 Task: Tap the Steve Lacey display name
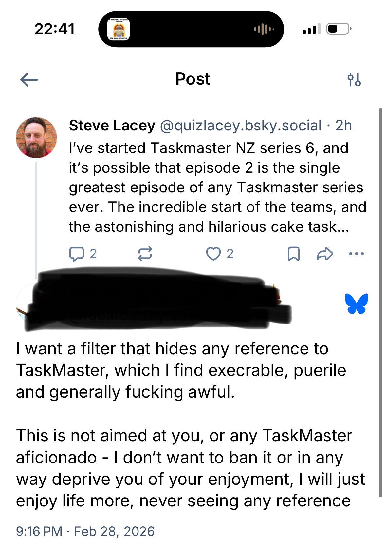[112, 126]
